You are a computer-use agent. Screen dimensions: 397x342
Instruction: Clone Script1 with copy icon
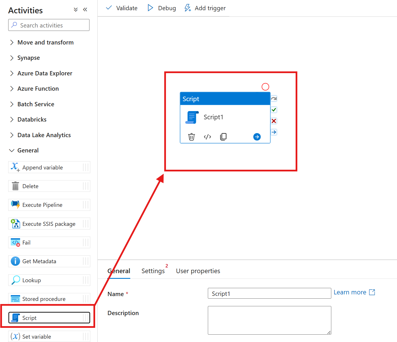(223, 137)
